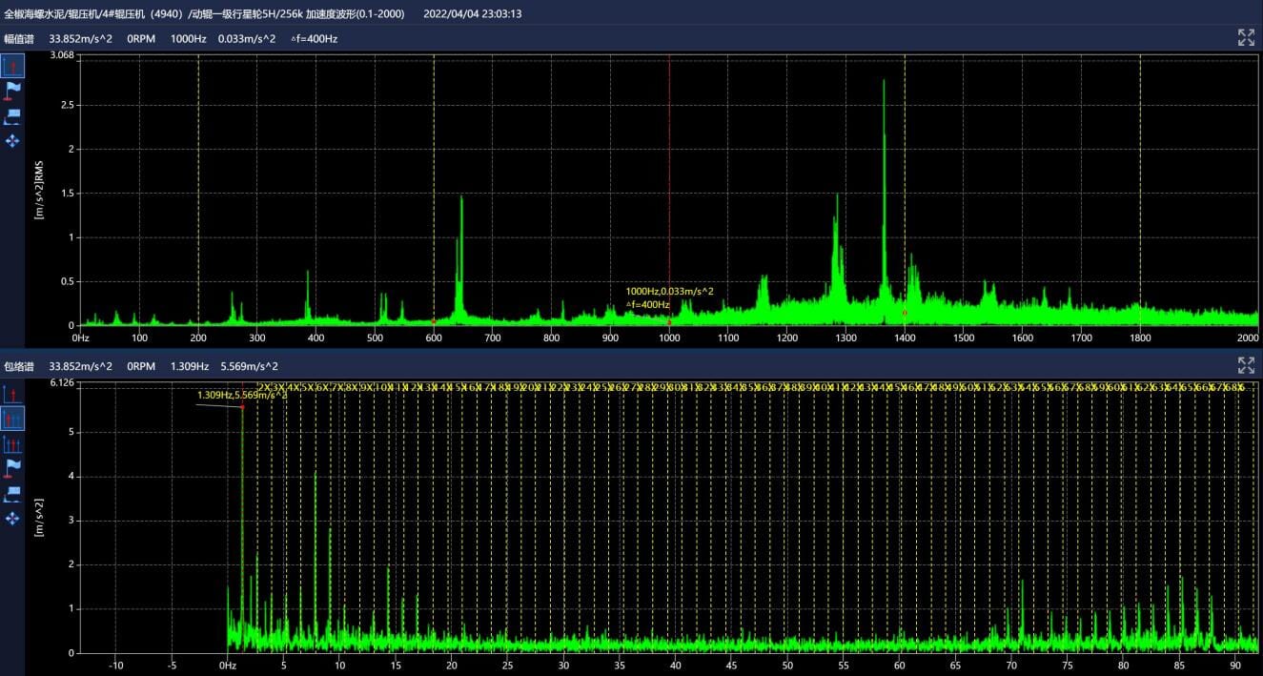Screen dimensions: 1263x676
Task: Click annotation label tool in amplitude spectrum panel
Action: tap(12, 115)
